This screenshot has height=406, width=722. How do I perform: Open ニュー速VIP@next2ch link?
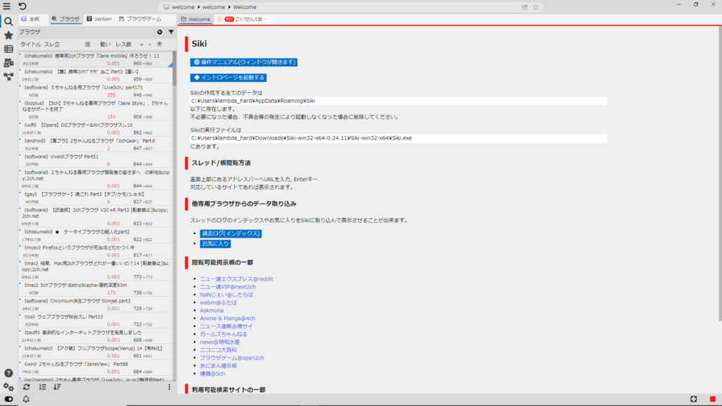[x=228, y=286]
